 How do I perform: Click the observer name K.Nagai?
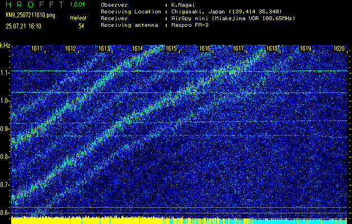click(x=183, y=4)
